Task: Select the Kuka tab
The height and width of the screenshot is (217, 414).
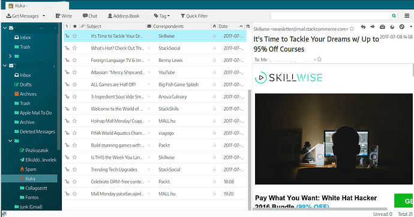Action: point(37,5)
